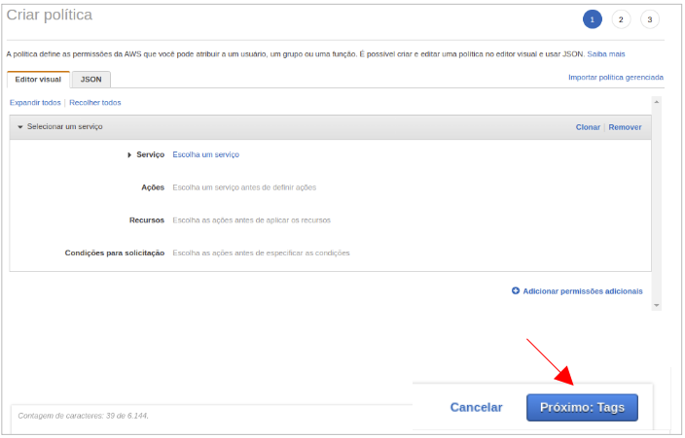The image size is (685, 438).
Task: Click the Cancelar button
Action: click(476, 408)
